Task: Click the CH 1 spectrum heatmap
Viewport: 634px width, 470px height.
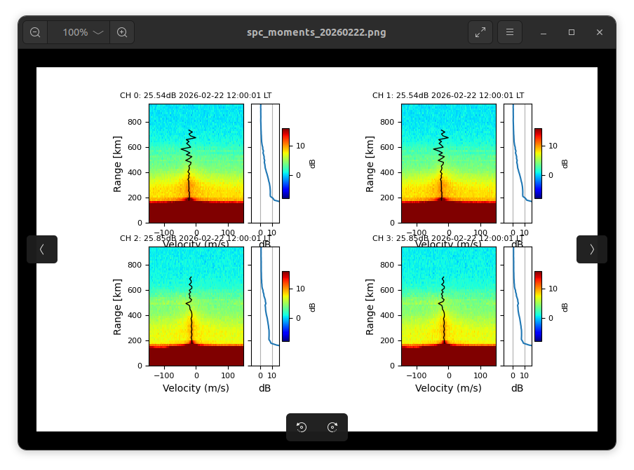Action: pyautogui.click(x=449, y=163)
